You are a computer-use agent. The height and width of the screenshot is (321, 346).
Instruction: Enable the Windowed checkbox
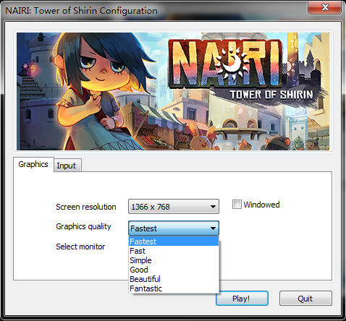pos(237,205)
